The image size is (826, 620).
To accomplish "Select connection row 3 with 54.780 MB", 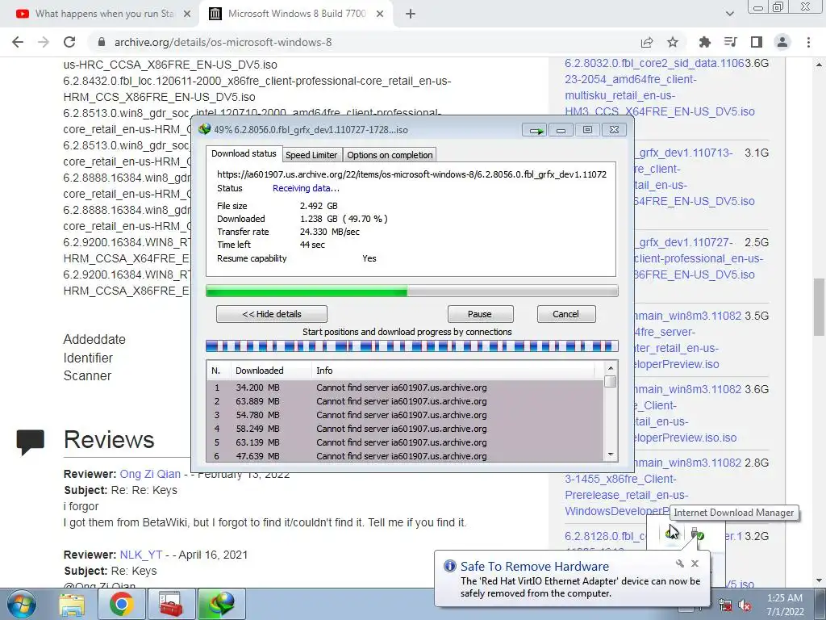I will (x=405, y=415).
